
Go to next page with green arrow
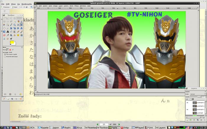[x=119, y=124]
